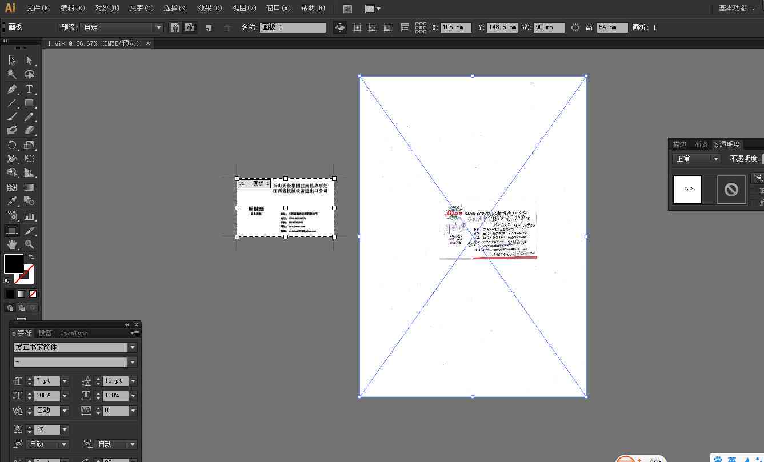The image size is (764, 462).
Task: Click the None color button
Action: 33,294
